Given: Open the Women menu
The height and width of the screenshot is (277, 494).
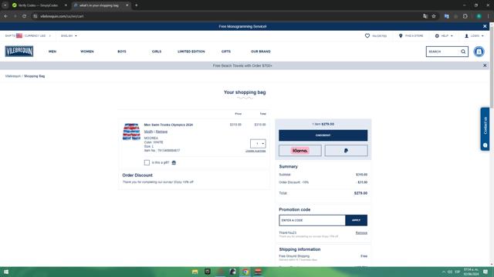Looking at the screenshot, I should (x=87, y=52).
